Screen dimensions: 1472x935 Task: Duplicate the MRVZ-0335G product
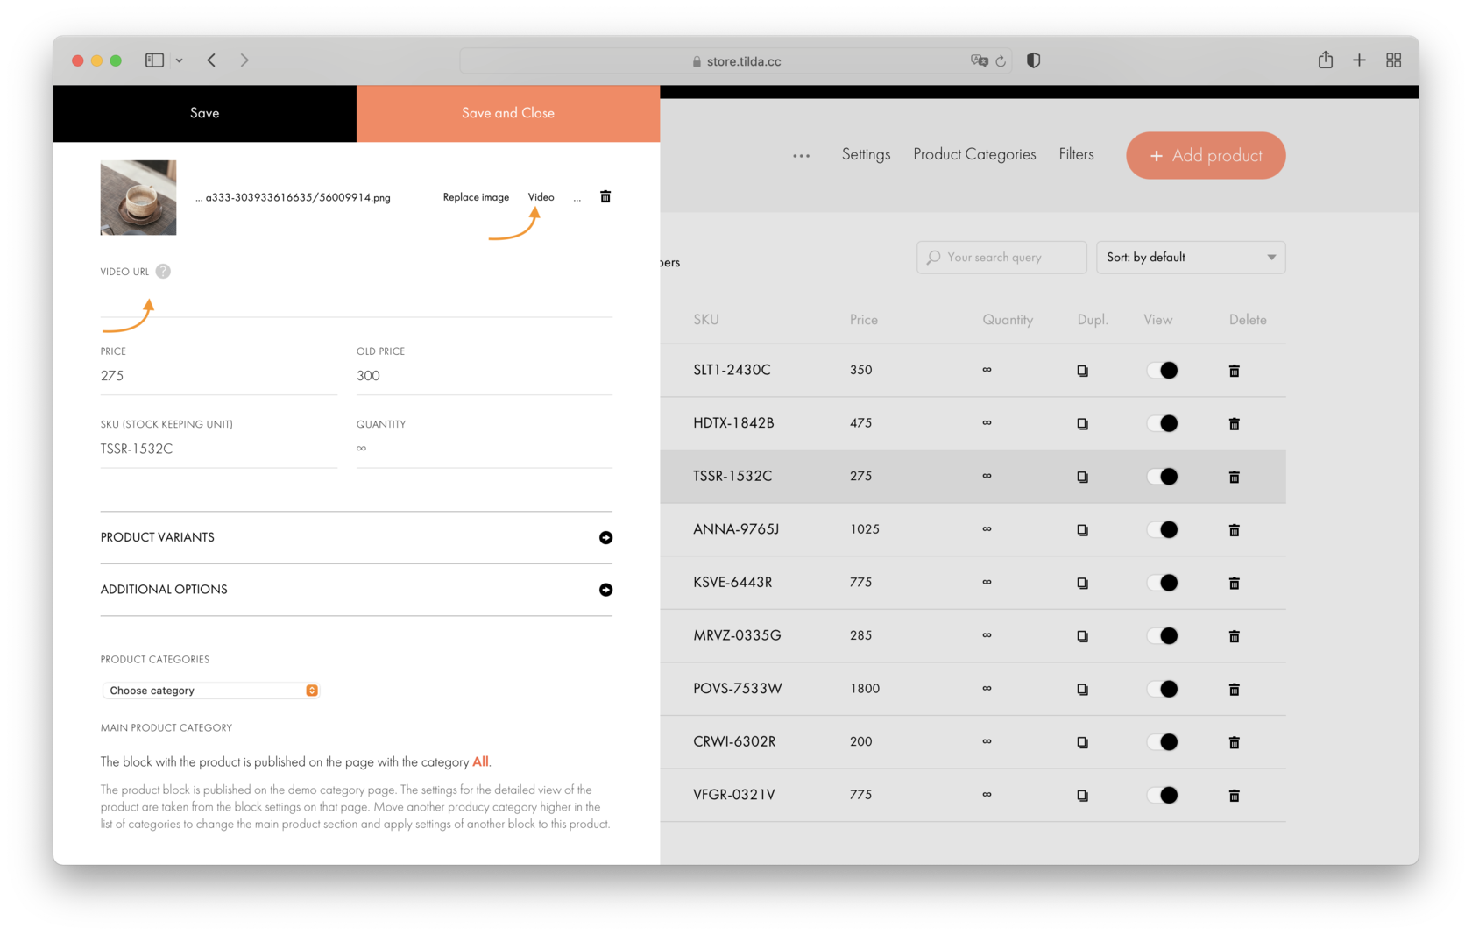[x=1083, y=636]
